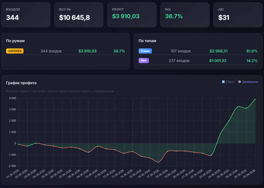Click the ROI 36.7% card
The width and height of the screenshot is (264, 188).
click(185, 15)
